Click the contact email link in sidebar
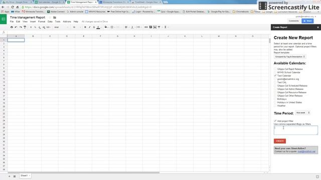Screen dimensions: 321x180 pos(306,151)
